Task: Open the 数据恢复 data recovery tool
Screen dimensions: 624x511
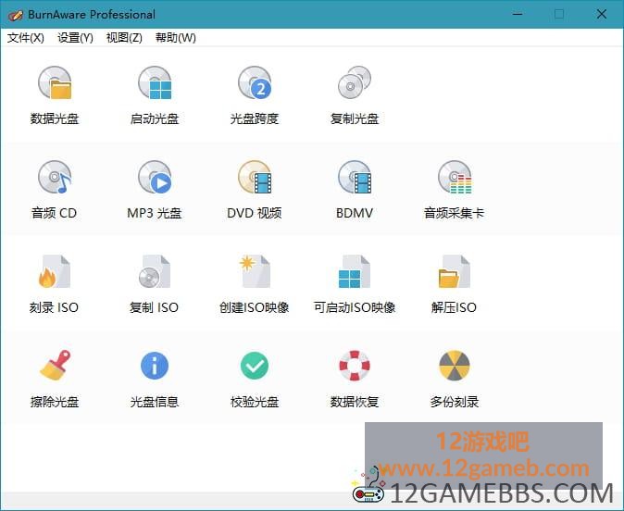Action: 355,379
